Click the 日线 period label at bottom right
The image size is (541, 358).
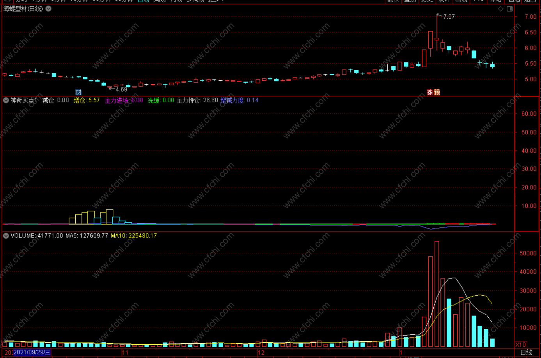click(x=526, y=353)
